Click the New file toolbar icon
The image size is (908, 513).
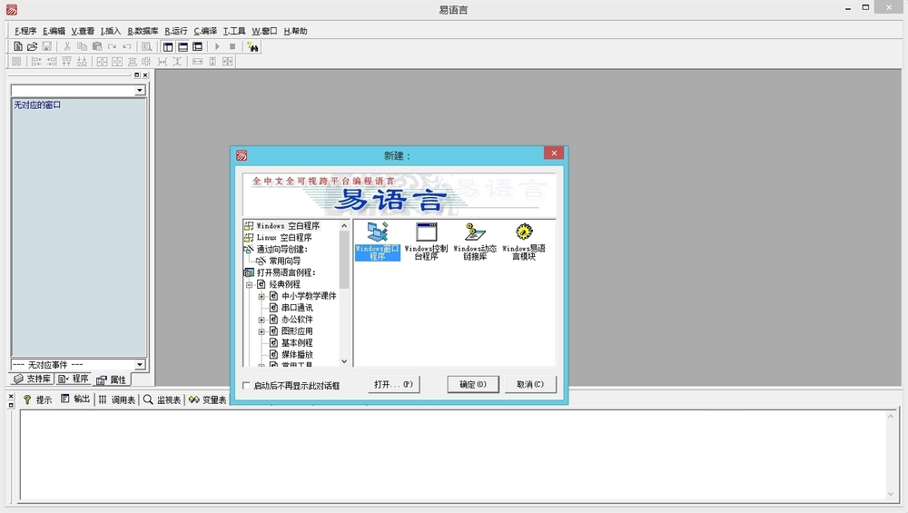pos(18,46)
